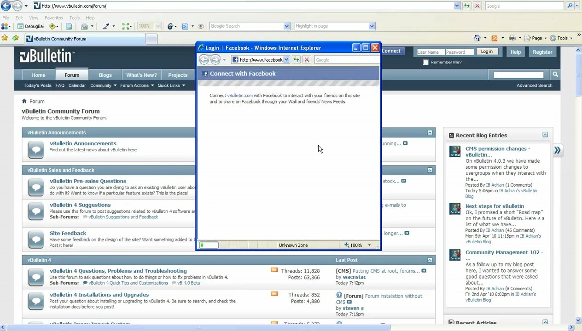Viewport: 582px width, 331px height.
Task: Go back using the main browser Back arrow
Action: click(6, 6)
